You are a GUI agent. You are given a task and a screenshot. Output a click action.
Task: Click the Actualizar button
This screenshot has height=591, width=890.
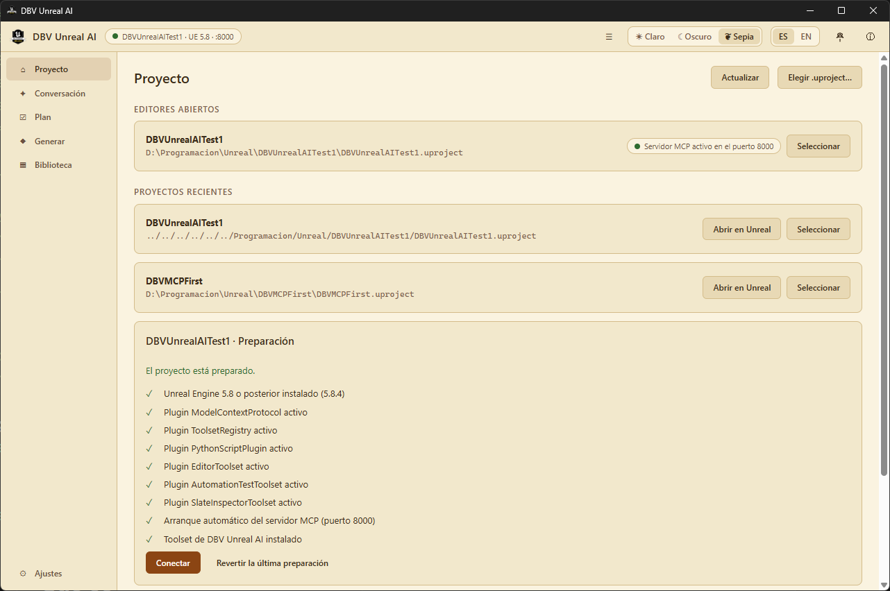(x=740, y=78)
